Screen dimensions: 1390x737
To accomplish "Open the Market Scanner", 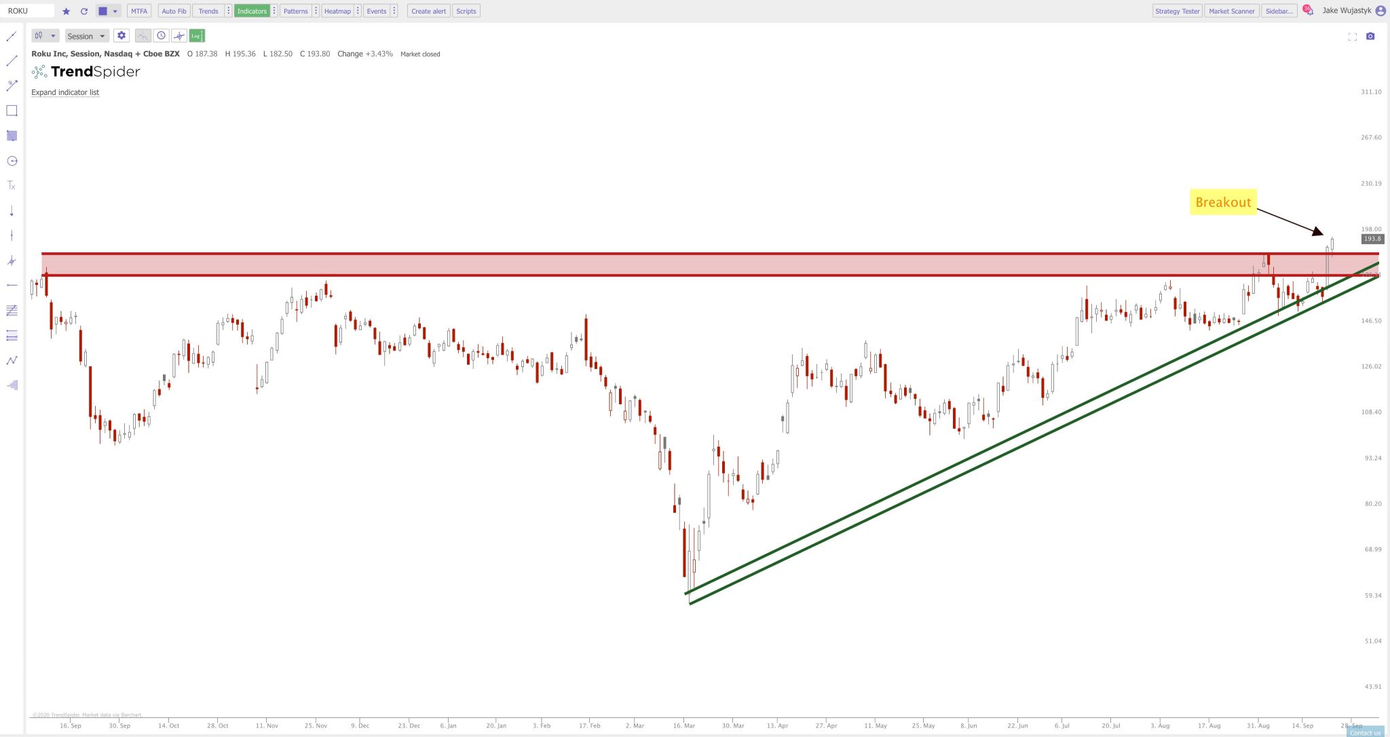I will [x=1231, y=11].
